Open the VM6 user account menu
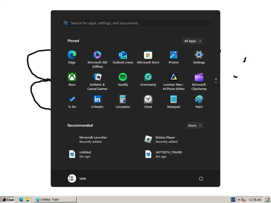Image resolution: width=271 pixels, height=203 pixels. click(x=77, y=178)
